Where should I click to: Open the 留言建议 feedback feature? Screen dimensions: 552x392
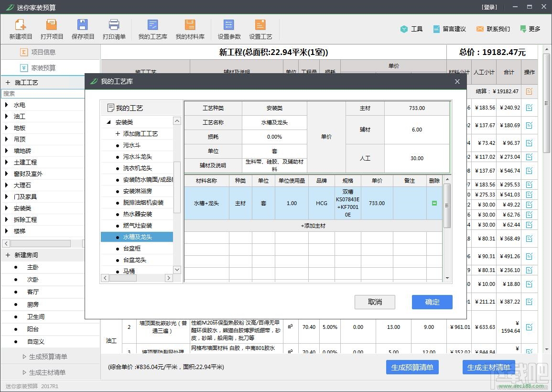[x=449, y=29]
